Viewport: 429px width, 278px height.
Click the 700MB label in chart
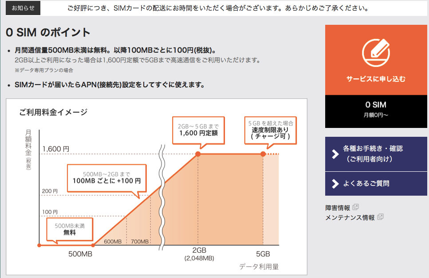(x=140, y=242)
